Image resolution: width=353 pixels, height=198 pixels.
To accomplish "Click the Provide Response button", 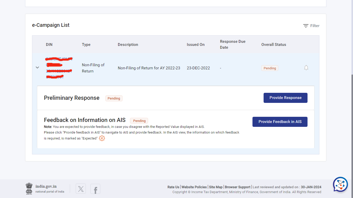I will click(285, 98).
